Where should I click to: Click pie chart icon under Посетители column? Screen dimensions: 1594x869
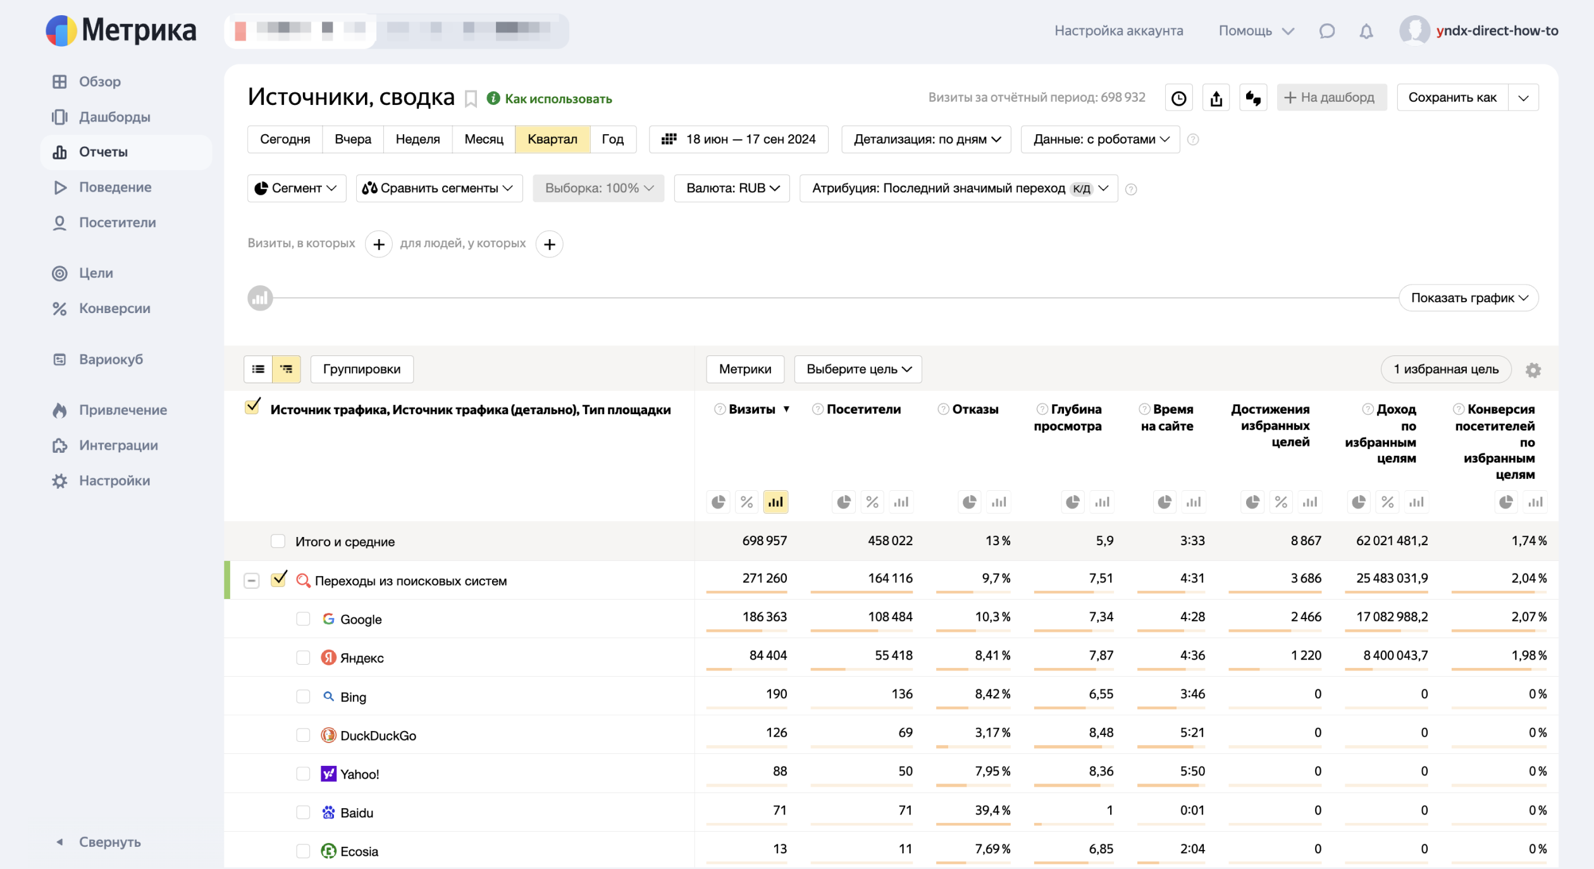843,502
